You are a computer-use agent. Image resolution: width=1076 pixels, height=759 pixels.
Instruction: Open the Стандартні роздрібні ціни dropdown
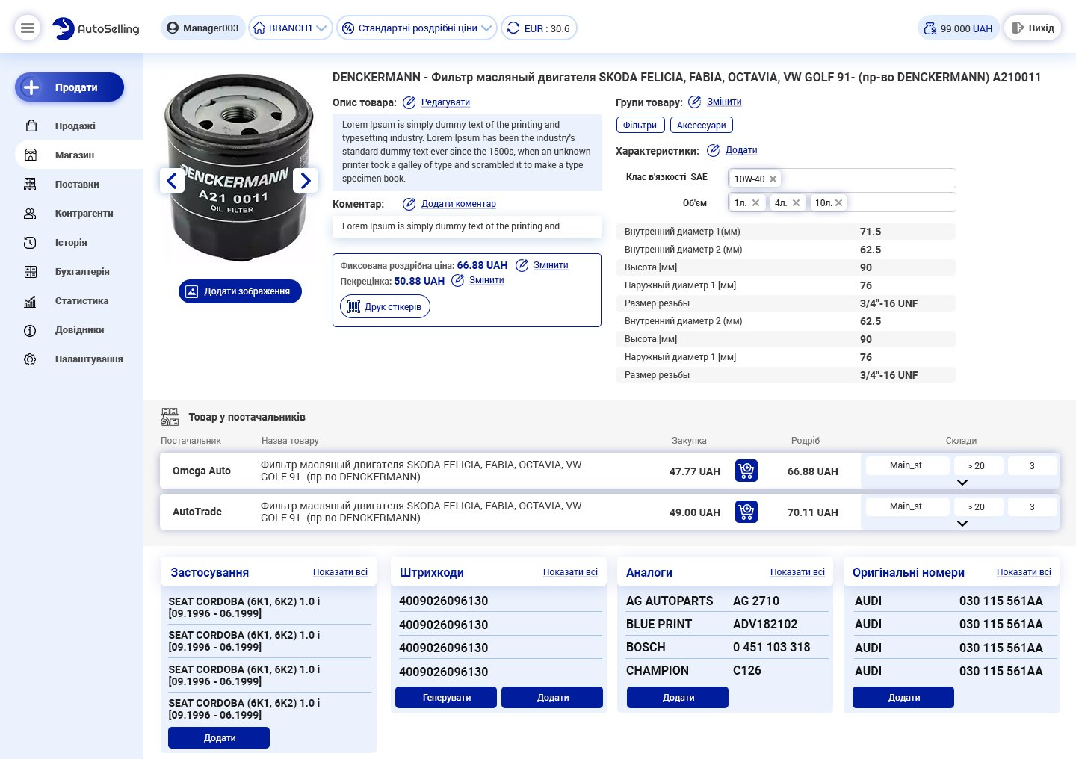(417, 28)
